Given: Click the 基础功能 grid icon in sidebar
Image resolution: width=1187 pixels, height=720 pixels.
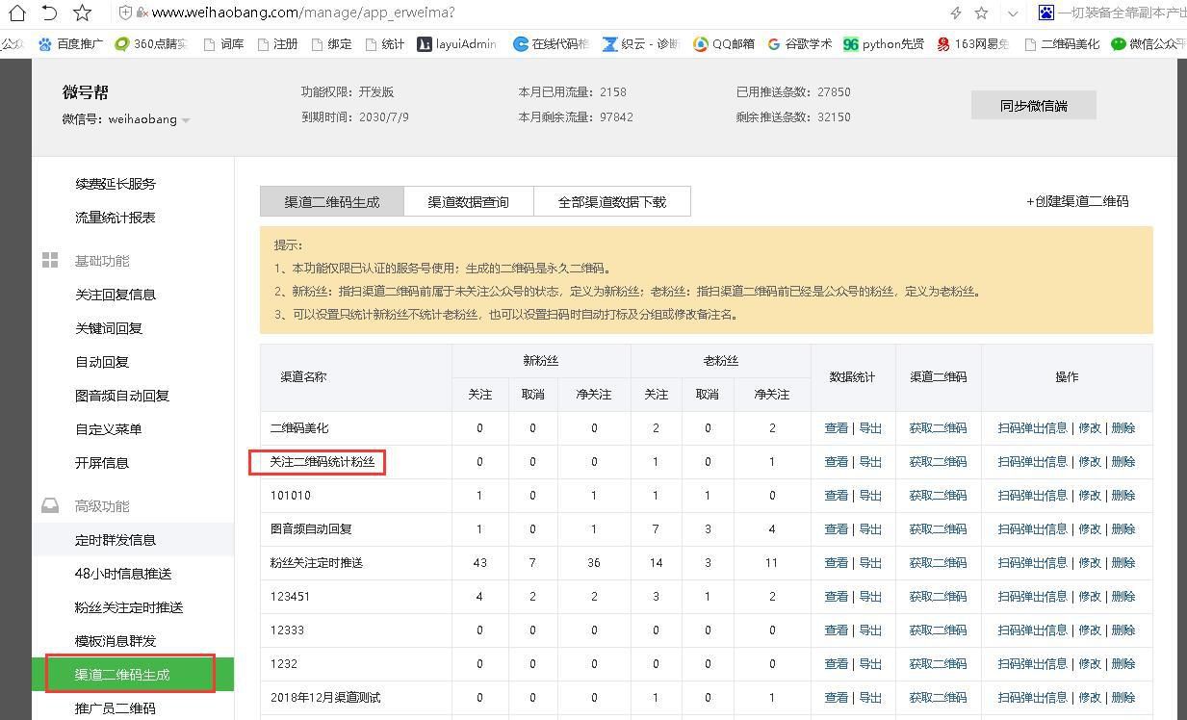Looking at the screenshot, I should [49, 260].
